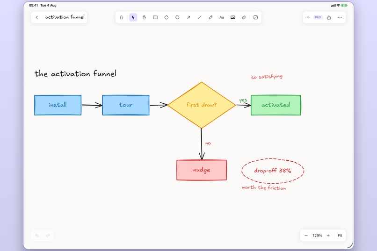The height and width of the screenshot is (251, 377).
Task: Click the 129% zoom level value
Action: 317,236
